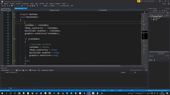Click the bookmark toolbar icon
170x95 pixels.
tap(12, 6)
